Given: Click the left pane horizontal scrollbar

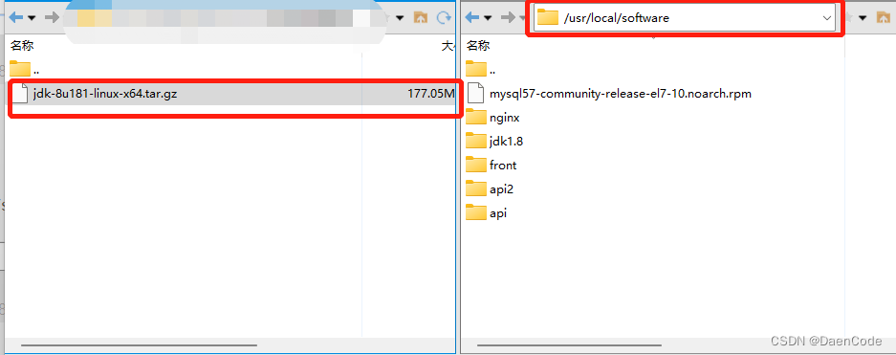Looking at the screenshot, I should (139, 345).
